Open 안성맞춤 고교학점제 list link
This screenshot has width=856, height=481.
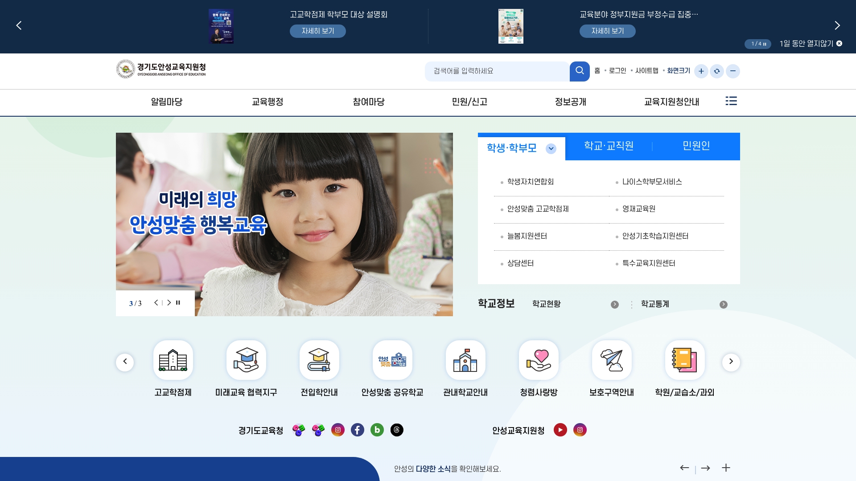(538, 209)
